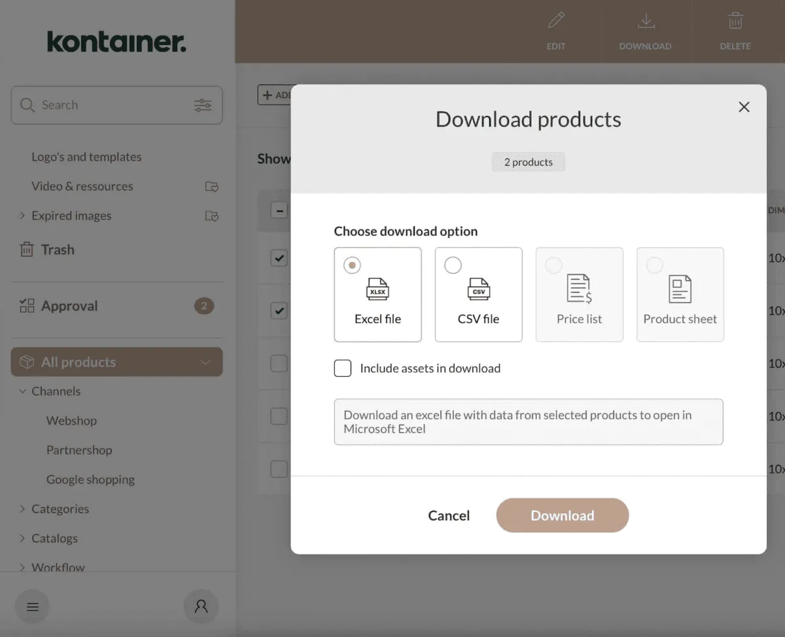Click the CSV file icon
The width and height of the screenshot is (785, 637).
(478, 288)
